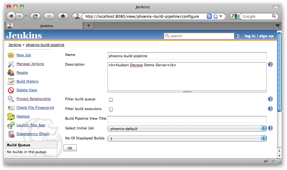Click into the Description textarea

[187, 77]
